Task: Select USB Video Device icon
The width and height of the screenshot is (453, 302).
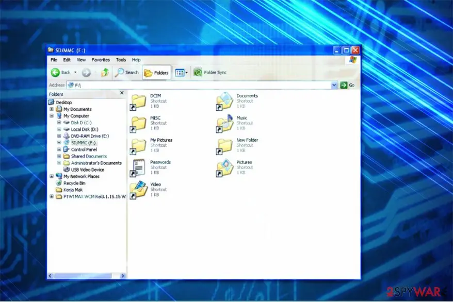Action: pos(67,170)
